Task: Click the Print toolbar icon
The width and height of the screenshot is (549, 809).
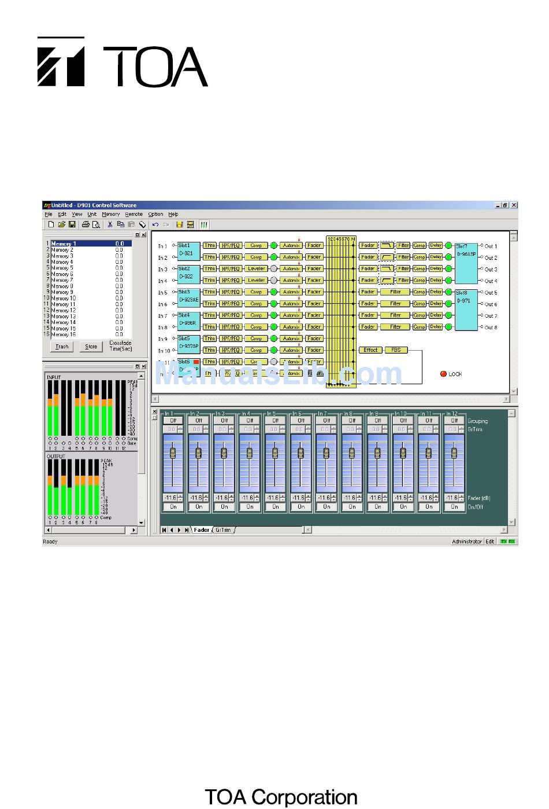Action: (x=86, y=225)
